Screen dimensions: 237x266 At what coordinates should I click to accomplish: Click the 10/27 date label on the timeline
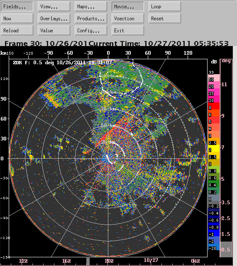tap(151, 260)
